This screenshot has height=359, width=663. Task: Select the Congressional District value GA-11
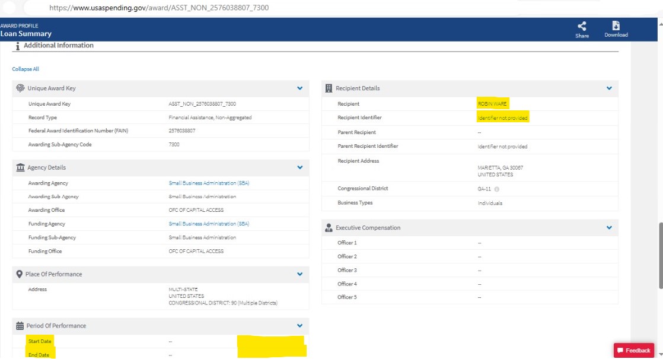[x=484, y=189]
